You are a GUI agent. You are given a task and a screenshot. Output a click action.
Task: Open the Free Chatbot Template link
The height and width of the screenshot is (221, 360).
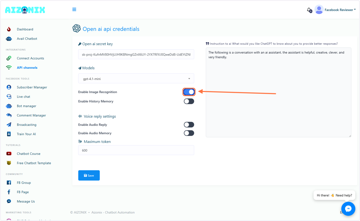click(34, 163)
